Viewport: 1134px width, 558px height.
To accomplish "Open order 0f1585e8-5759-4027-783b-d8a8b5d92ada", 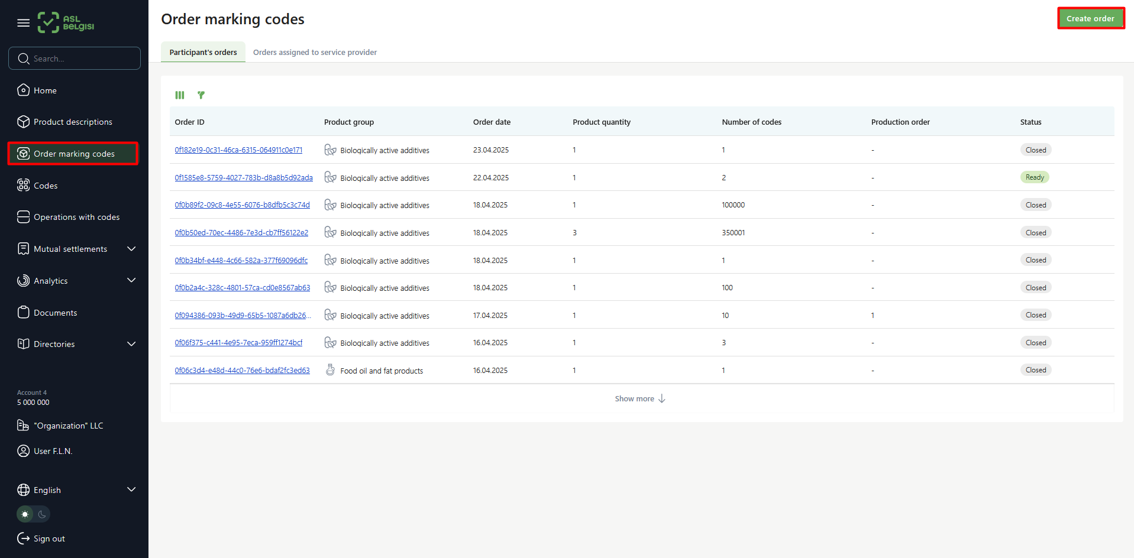I will 244,177.
